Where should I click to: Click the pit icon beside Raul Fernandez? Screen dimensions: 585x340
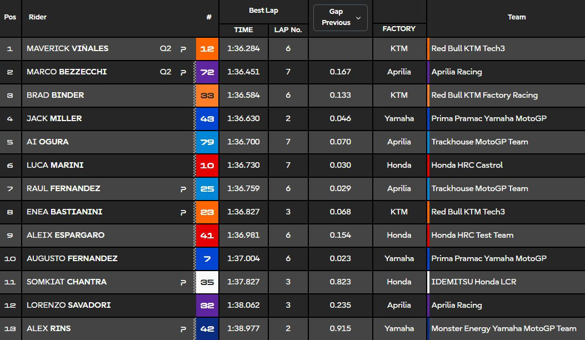point(183,189)
